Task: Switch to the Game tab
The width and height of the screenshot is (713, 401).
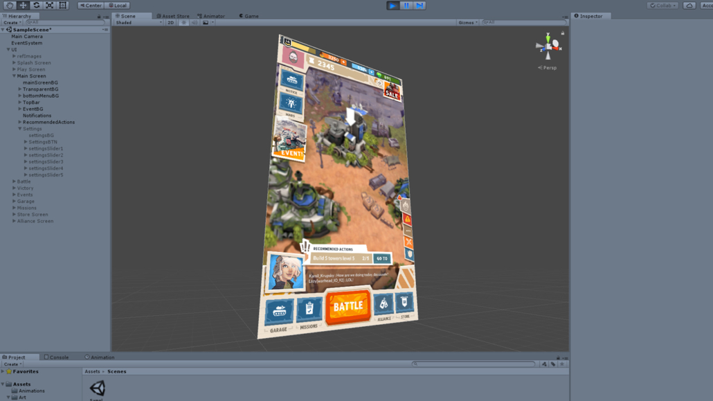Action: click(249, 16)
